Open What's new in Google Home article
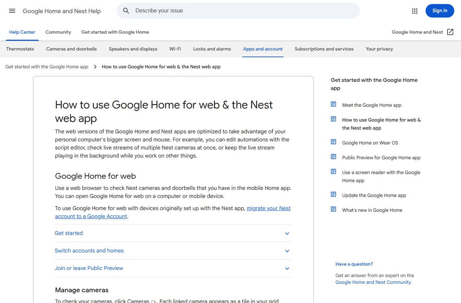Screen dimensions: 461x303 (372, 210)
